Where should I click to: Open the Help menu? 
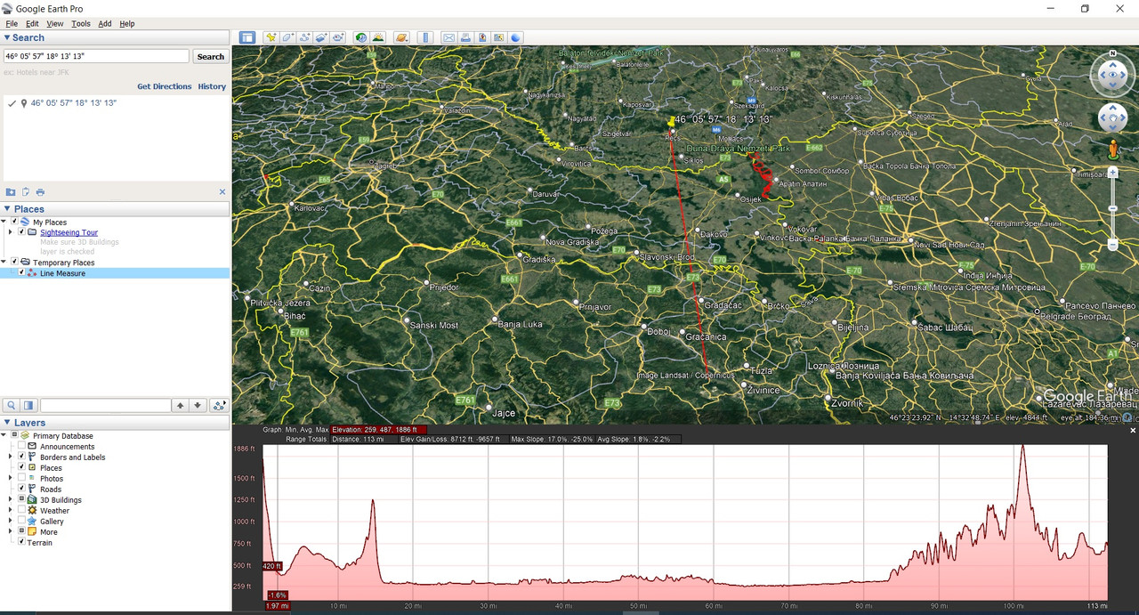tap(127, 24)
